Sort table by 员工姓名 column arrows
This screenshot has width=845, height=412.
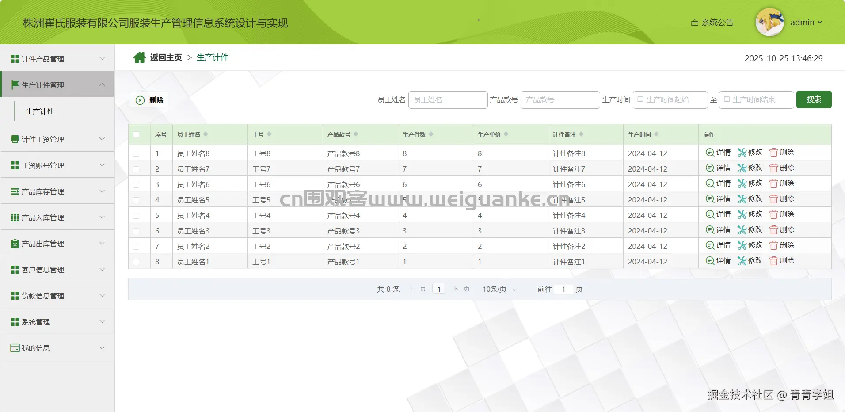click(x=206, y=134)
